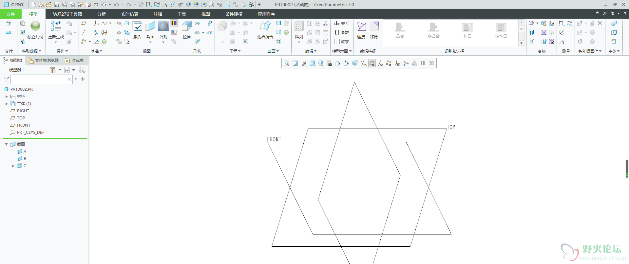Switch to the 柔性建模 ribbon tab
The image size is (629, 264).
pyautogui.click(x=234, y=14)
